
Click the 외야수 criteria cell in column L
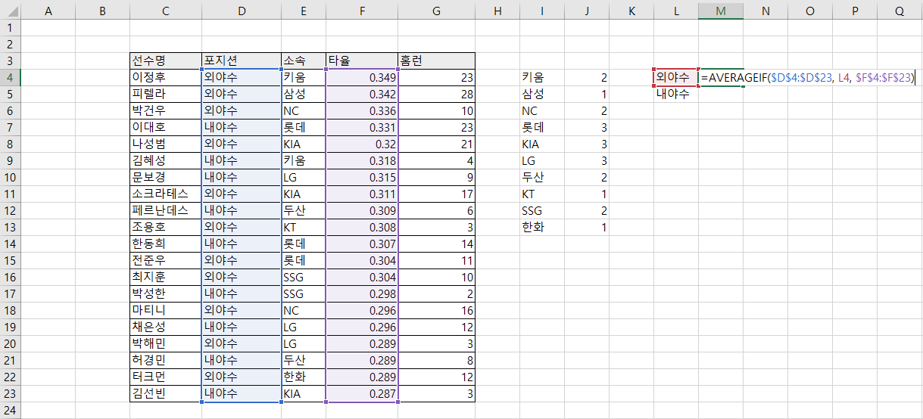point(675,77)
